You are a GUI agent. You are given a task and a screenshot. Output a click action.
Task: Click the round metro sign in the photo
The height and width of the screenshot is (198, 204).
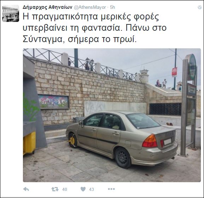pos(192,67)
